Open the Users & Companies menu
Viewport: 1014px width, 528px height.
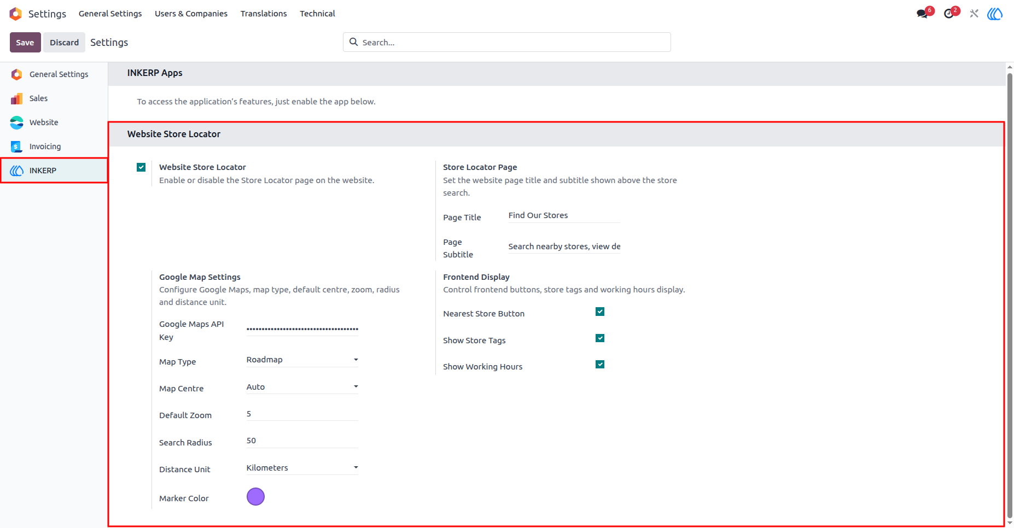pyautogui.click(x=191, y=14)
